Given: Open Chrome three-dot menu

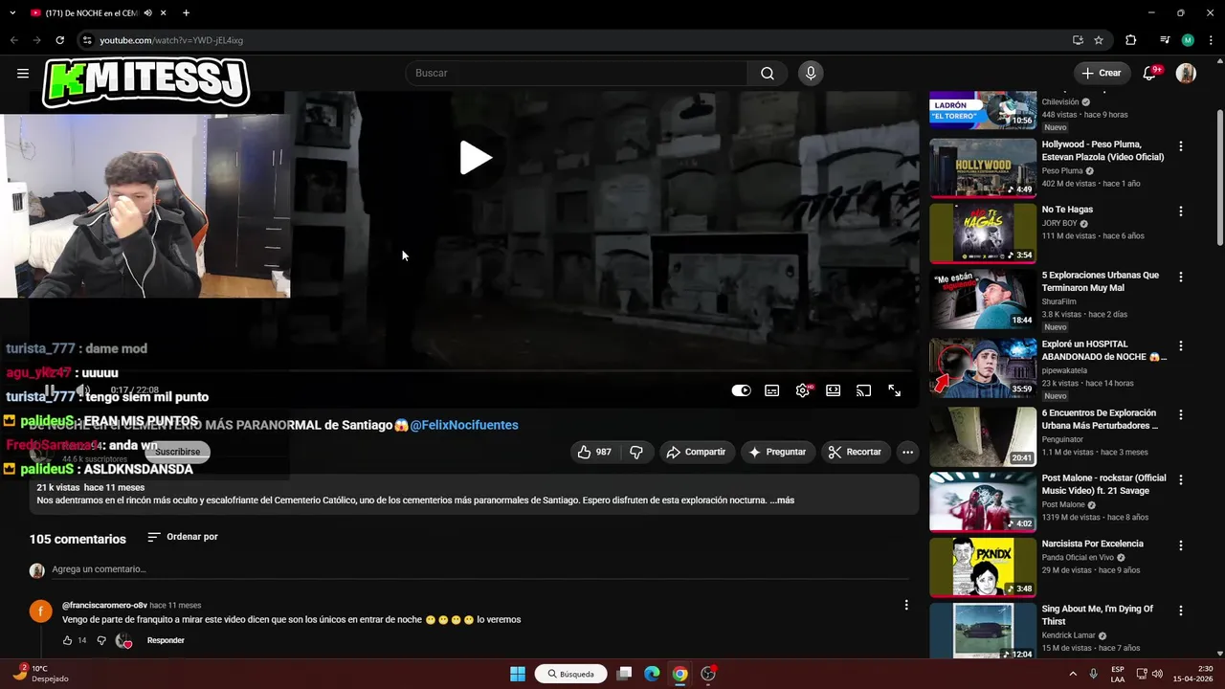Looking at the screenshot, I should (1211, 40).
